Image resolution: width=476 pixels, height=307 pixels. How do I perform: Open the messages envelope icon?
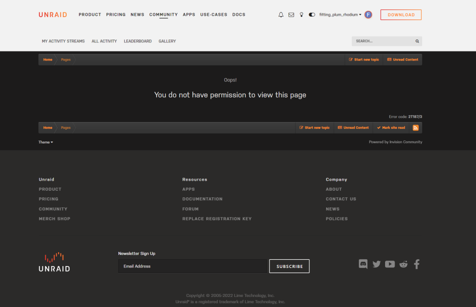(291, 15)
